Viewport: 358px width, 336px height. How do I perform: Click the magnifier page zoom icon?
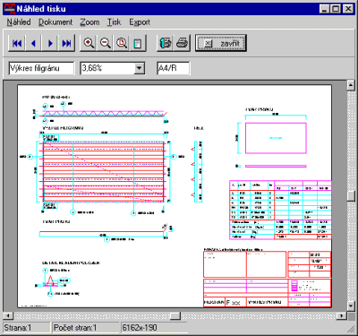click(122, 44)
